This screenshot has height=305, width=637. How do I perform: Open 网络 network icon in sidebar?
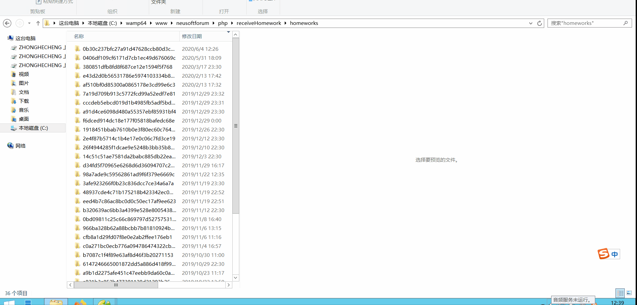pos(10,146)
